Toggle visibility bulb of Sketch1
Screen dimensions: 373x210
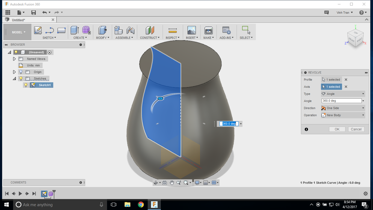click(26, 85)
